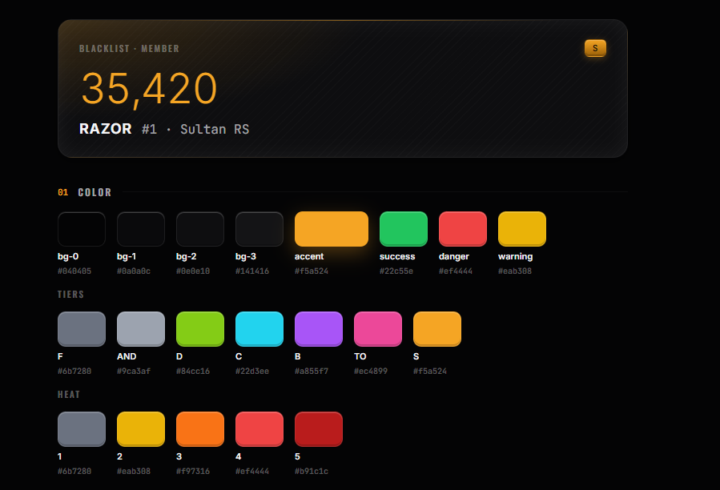This screenshot has height=490, width=720.
Task: Click the tier D label
Action: click(x=179, y=356)
